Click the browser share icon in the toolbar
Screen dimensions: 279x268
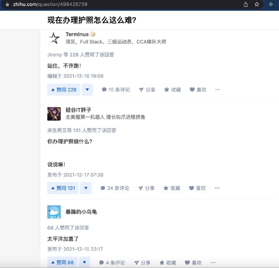(x=245, y=5)
